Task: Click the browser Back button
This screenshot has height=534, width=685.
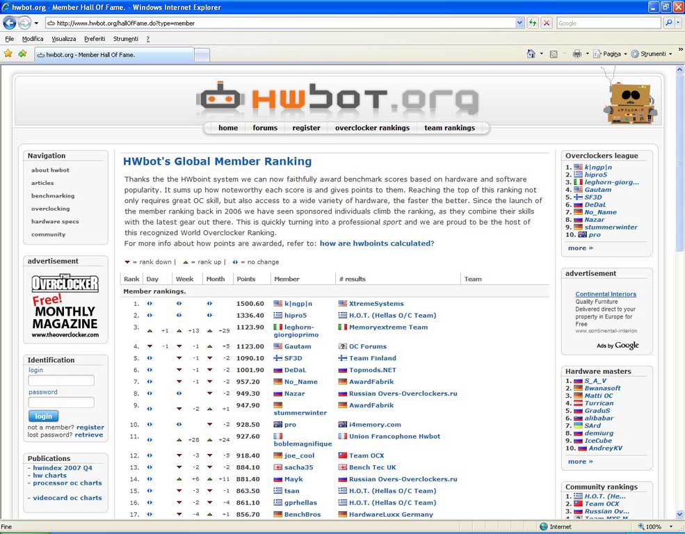Action: pyautogui.click(x=10, y=23)
